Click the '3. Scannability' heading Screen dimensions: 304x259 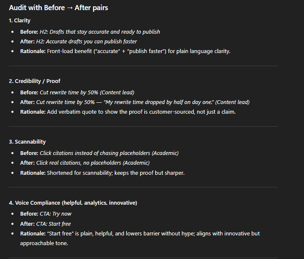pos(27,142)
